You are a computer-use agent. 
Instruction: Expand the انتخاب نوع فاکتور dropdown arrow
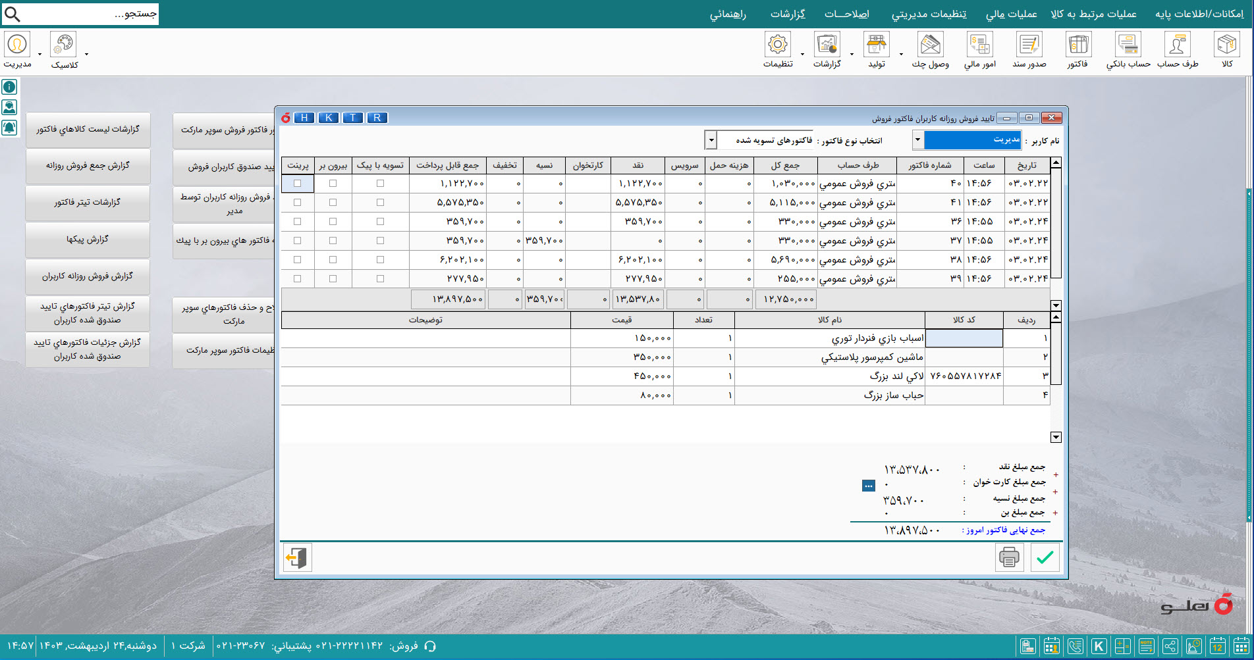coord(711,140)
